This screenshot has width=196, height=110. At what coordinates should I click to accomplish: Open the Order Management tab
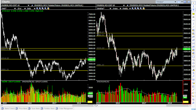tap(65, 108)
